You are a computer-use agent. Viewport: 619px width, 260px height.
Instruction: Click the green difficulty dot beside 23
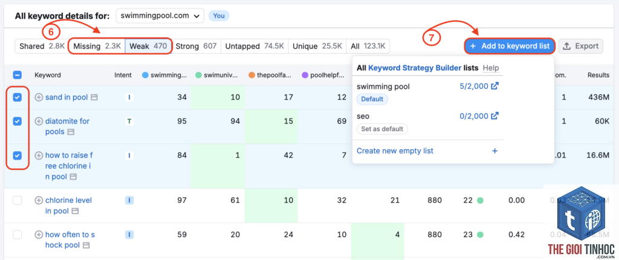(480, 235)
